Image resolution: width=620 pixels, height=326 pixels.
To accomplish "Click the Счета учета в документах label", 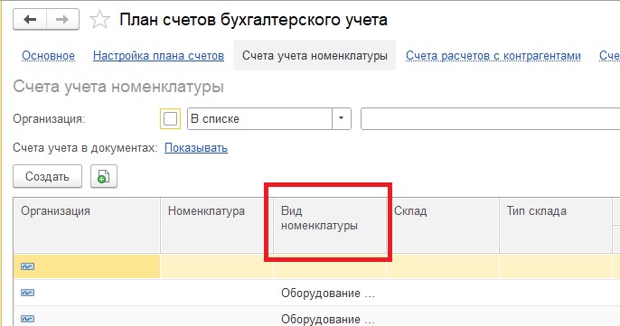I will [x=85, y=148].
